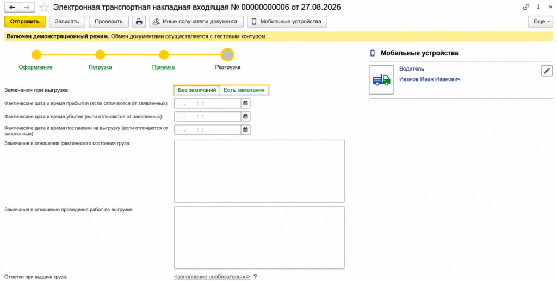
Task: Select the Без замечаний option
Action: (x=197, y=90)
